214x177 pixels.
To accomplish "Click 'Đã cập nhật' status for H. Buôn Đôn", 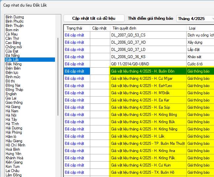I will click(x=77, y=71).
